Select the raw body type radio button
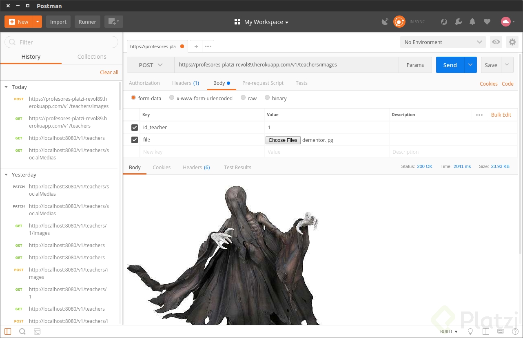Viewport: 523px width, 338px height. [243, 98]
